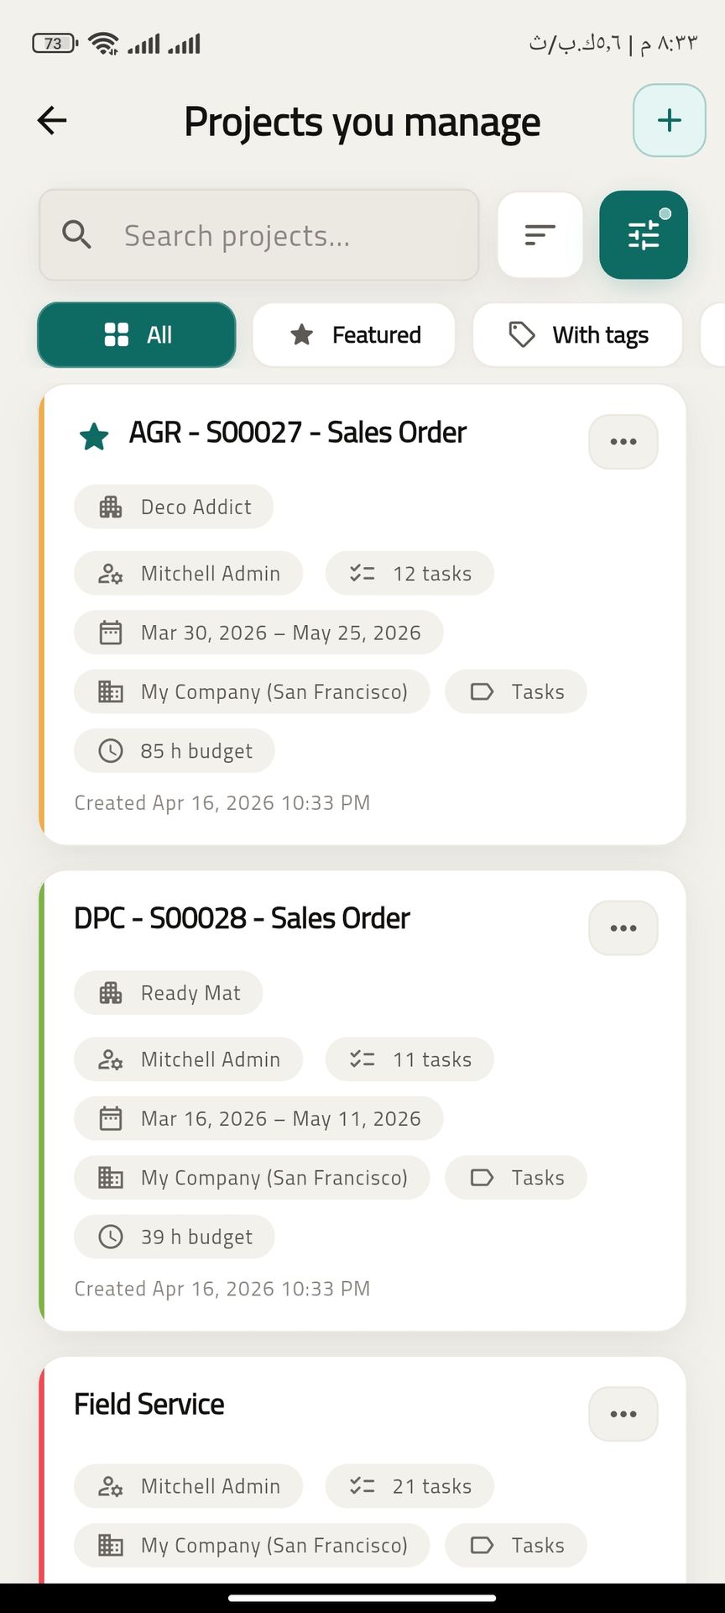Tap the Mar 16, 2026 date range chip
725x1613 pixels.
coord(258,1119)
